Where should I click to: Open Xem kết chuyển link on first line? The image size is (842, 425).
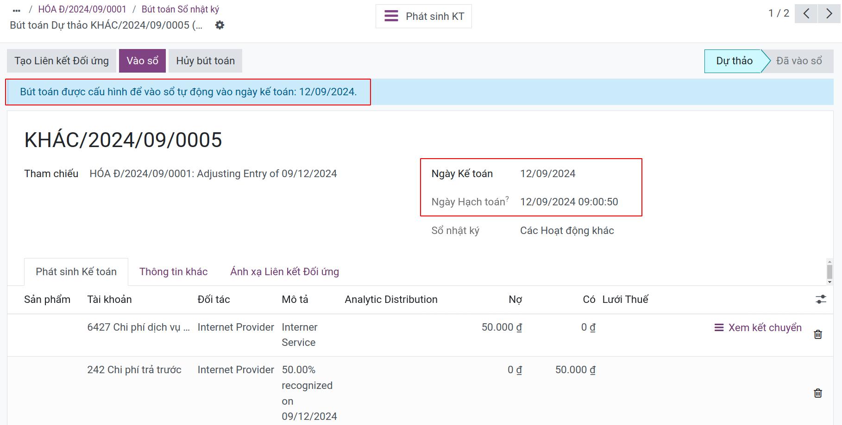758,327
